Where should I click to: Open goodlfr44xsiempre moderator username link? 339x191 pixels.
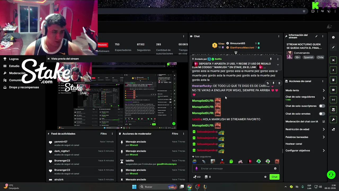pos(167,164)
